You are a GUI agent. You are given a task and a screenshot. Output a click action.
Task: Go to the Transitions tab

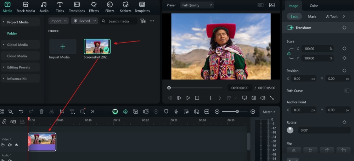(77, 7)
